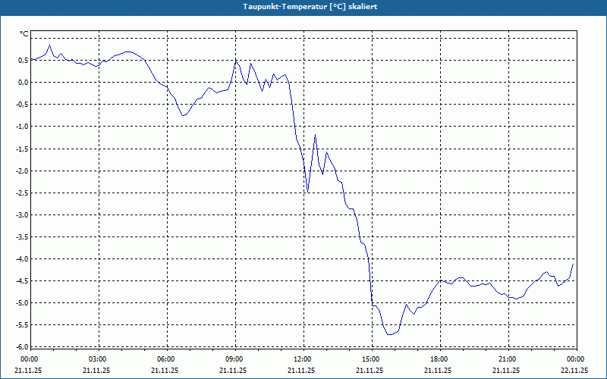
Task: Click the '22.11.25' date label
Action: [575, 370]
